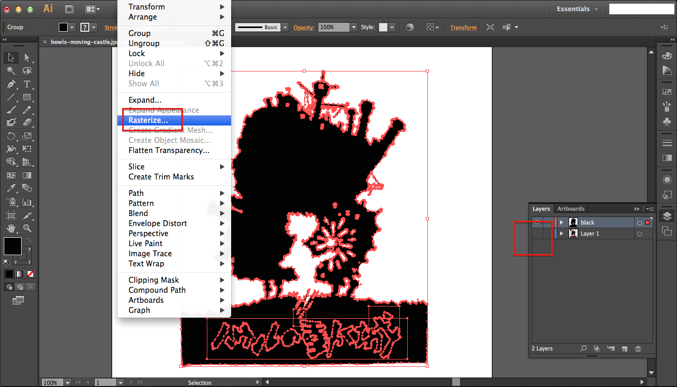Select the Lasso tool
This screenshot has width=677, height=387.
[27, 71]
